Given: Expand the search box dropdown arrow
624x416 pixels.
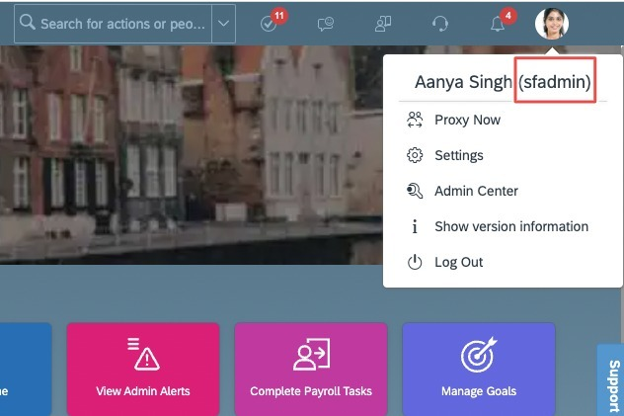Looking at the screenshot, I should (224, 24).
